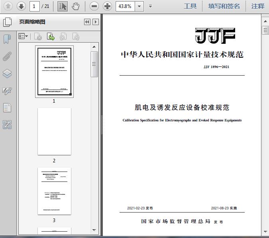Screen dimensions: 269x238
Task: Go to the previous page with up arrow
Action: [8, 6]
